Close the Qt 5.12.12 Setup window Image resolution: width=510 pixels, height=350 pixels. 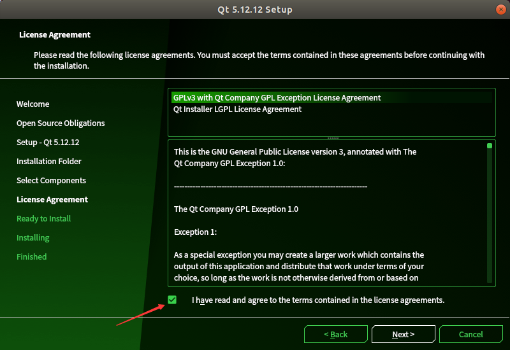pos(501,10)
